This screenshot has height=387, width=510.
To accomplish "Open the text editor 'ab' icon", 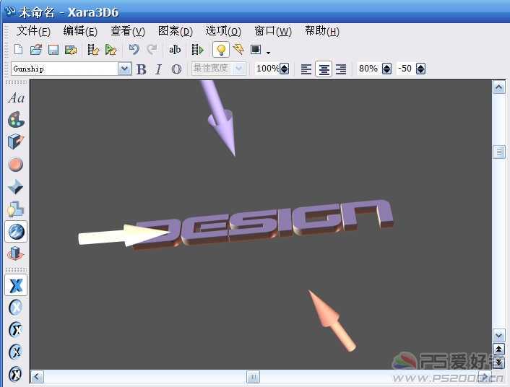I will click(175, 49).
